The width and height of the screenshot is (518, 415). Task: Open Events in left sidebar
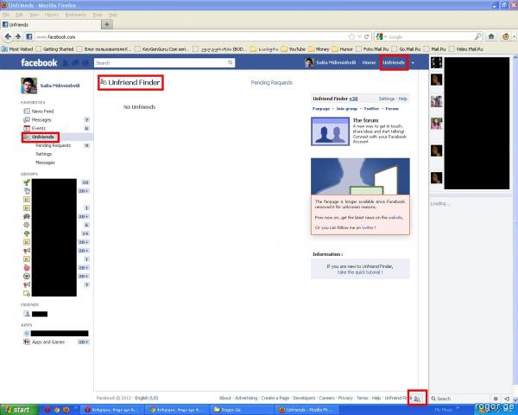[x=39, y=129]
